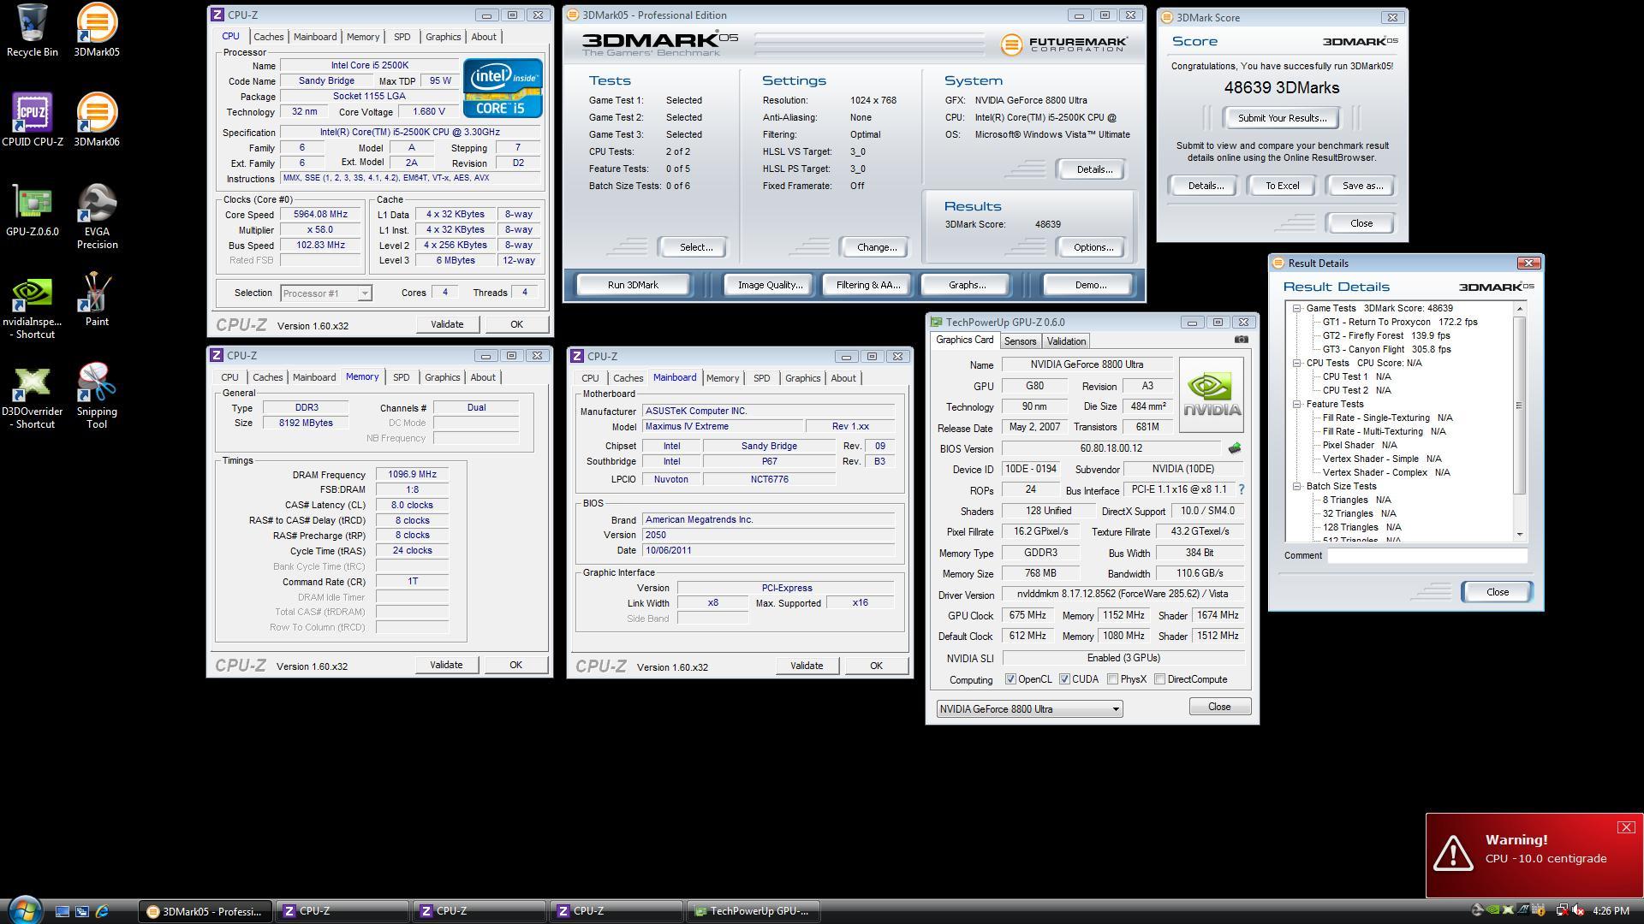The width and height of the screenshot is (1644, 924).
Task: Click Options button under Results
Action: (x=1090, y=247)
